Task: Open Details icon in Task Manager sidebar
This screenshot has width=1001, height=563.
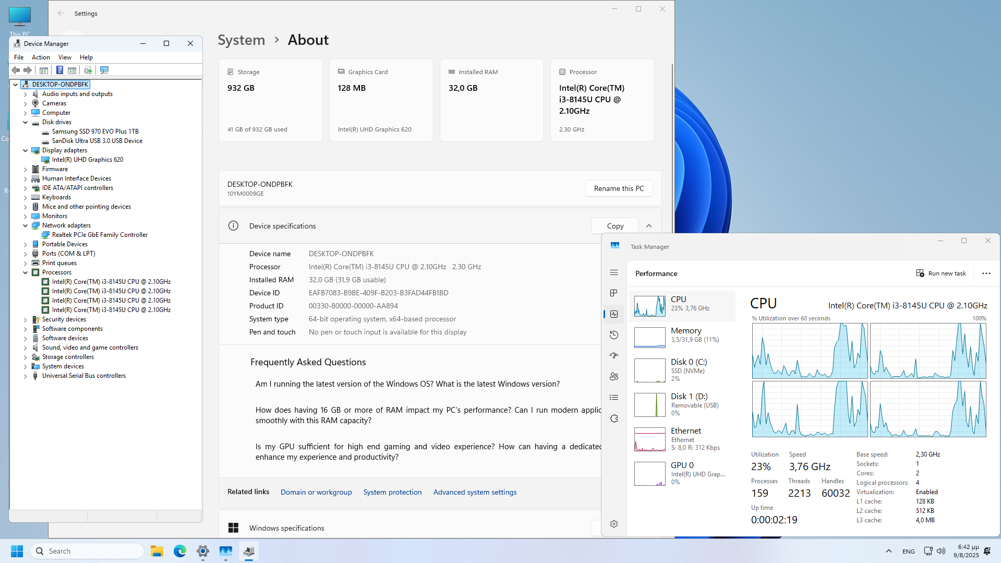Action: (614, 398)
